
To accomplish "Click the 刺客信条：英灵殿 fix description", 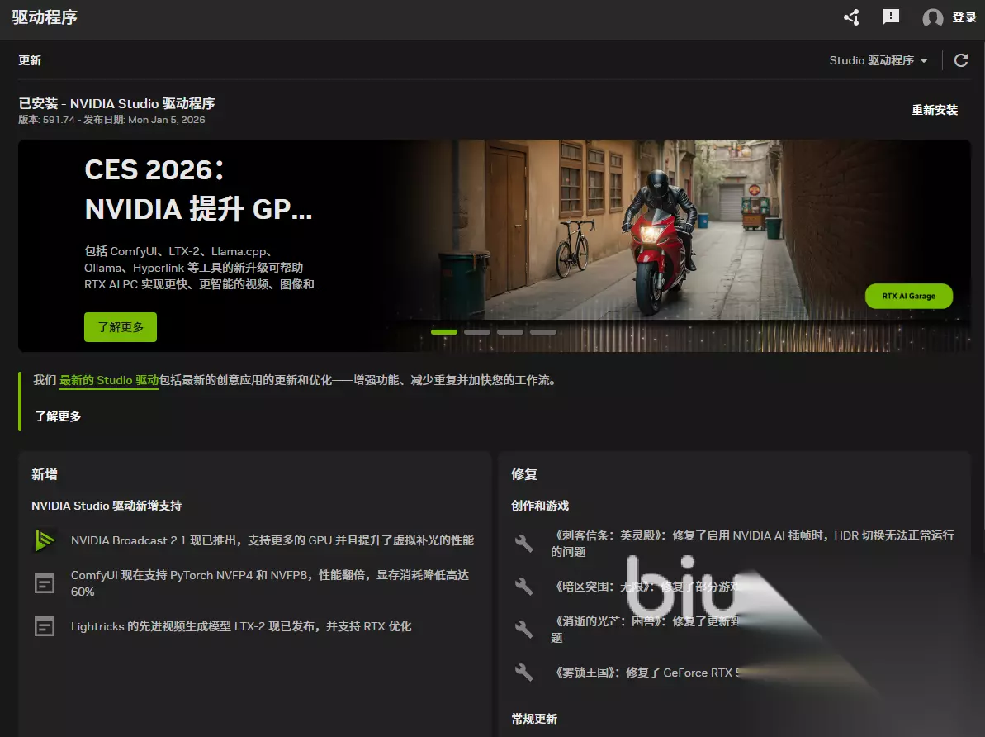I will (752, 544).
